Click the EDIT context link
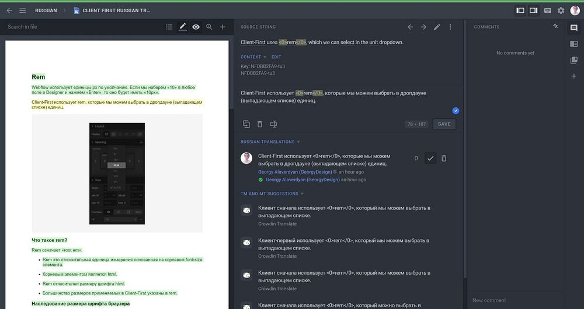584x309 pixels. pyautogui.click(x=276, y=57)
